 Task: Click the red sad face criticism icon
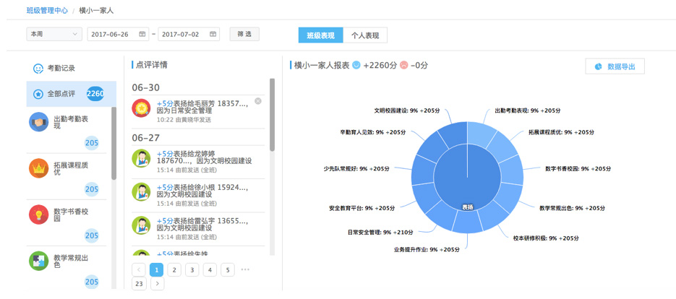(x=403, y=65)
